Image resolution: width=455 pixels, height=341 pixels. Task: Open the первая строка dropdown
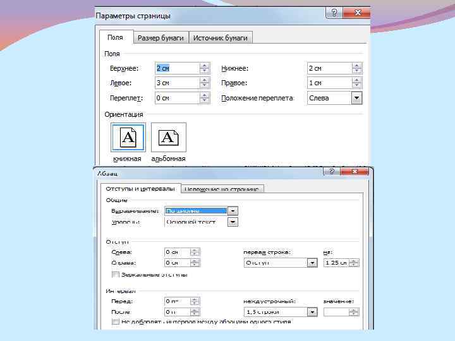click(312, 263)
